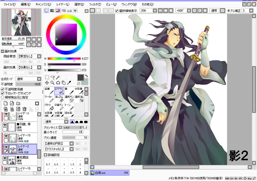Expand the 詳細設定 section

tap(46, 155)
